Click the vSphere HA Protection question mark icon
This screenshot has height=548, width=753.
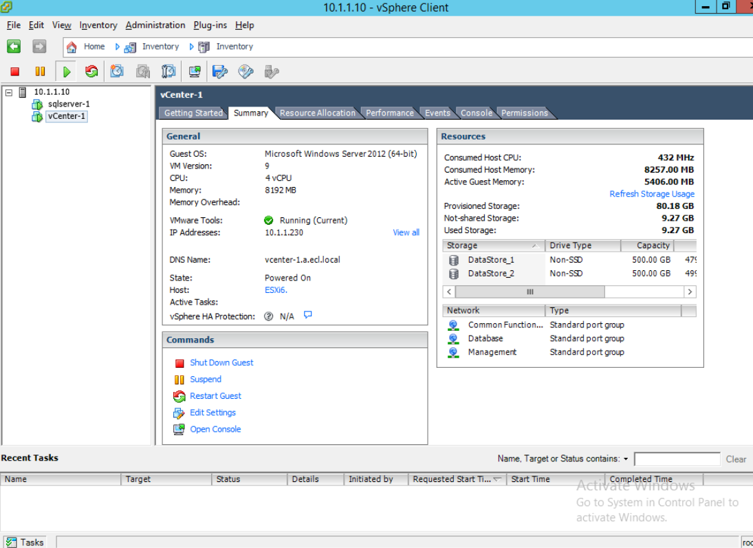point(268,316)
